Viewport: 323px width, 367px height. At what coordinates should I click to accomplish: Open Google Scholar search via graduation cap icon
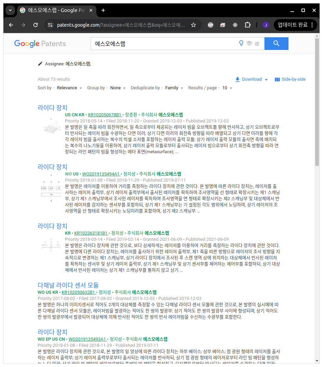pyautogui.click(x=249, y=43)
